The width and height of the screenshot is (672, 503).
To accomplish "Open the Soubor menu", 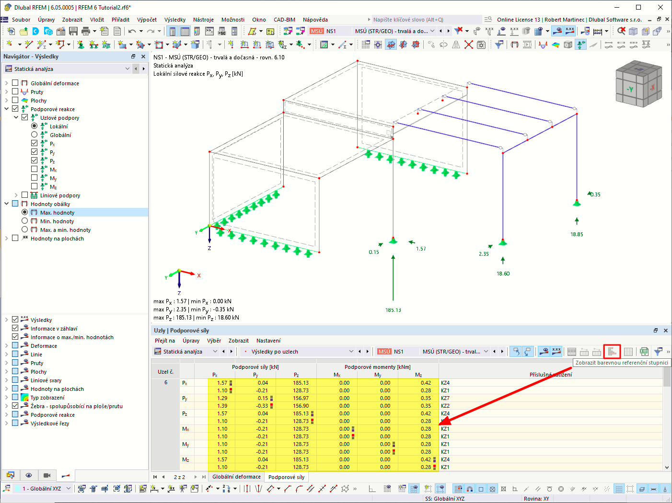I will tap(21, 20).
